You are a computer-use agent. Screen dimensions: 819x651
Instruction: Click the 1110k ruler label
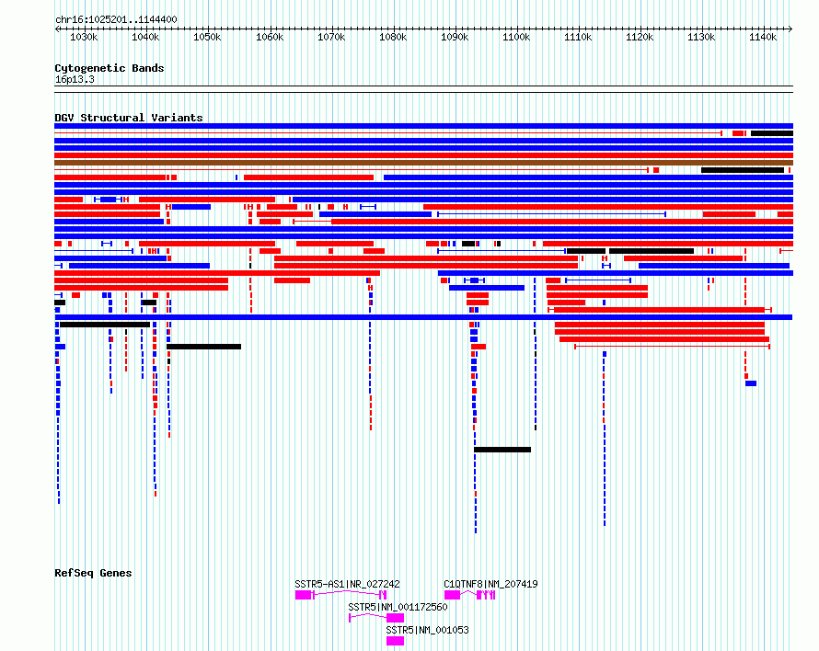[578, 37]
